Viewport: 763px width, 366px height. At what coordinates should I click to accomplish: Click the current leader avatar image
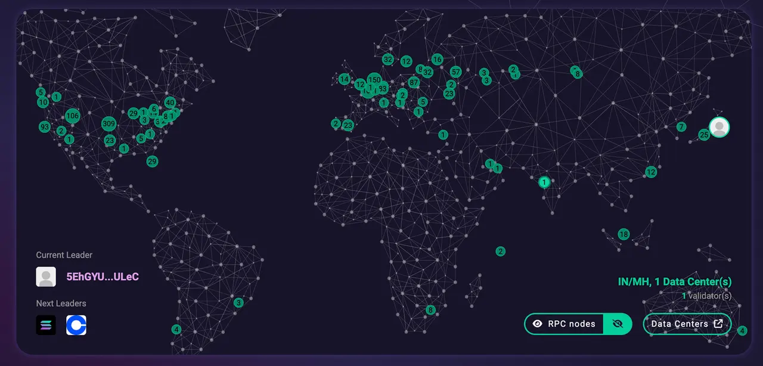(45, 277)
